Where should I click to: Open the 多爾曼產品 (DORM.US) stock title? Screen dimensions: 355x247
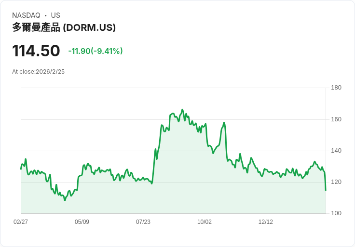tap(64, 28)
